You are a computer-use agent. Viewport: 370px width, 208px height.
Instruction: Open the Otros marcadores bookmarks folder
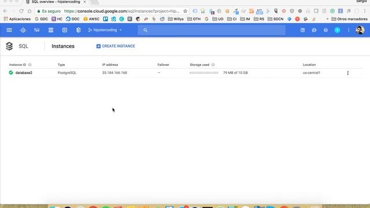click(349, 19)
